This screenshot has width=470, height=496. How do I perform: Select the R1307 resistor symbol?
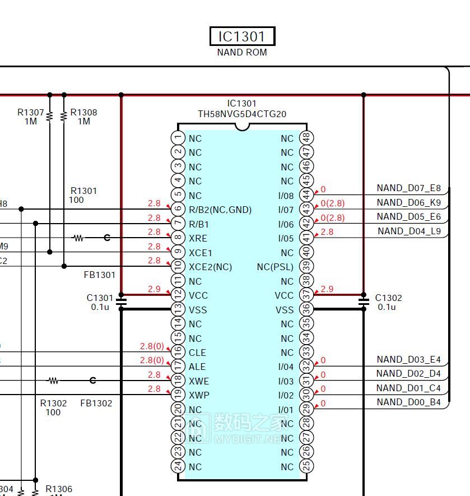pos(50,117)
